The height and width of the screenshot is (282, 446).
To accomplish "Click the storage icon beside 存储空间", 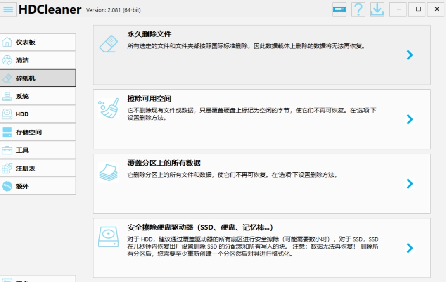I will tap(7, 132).
